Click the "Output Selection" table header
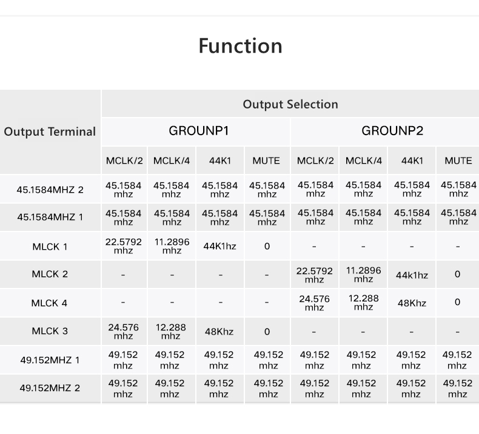 pyautogui.click(x=290, y=104)
